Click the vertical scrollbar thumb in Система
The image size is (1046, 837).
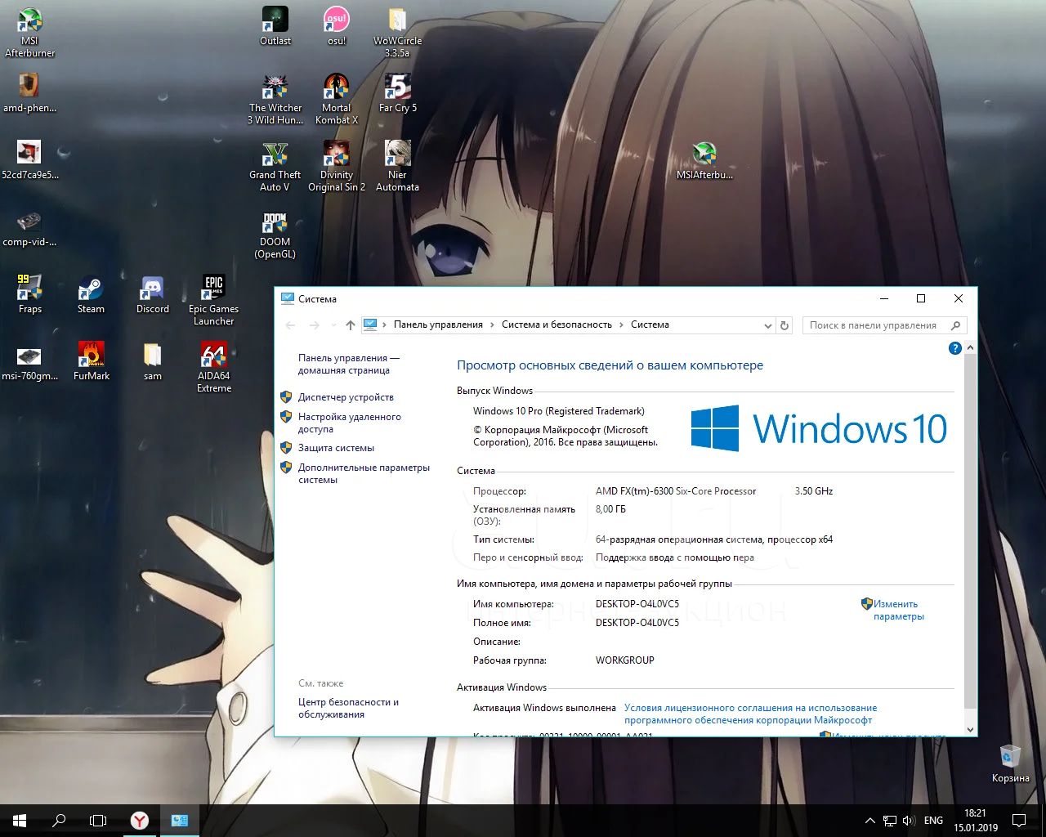pyautogui.click(x=970, y=531)
